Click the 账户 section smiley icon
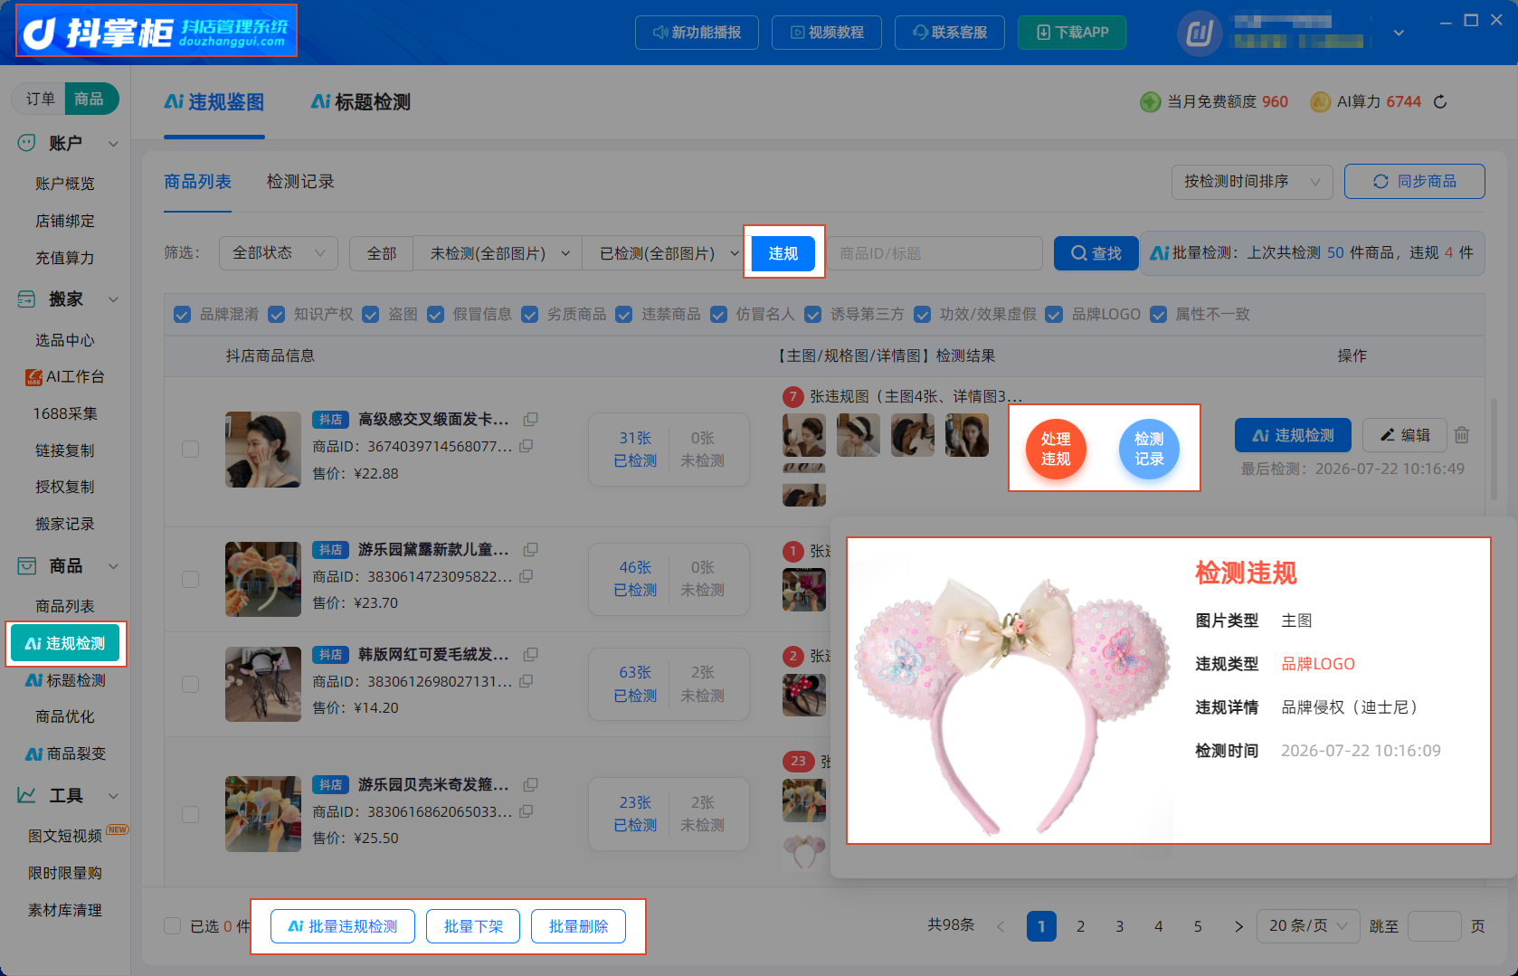Screen dimensions: 1518x976 [27, 143]
